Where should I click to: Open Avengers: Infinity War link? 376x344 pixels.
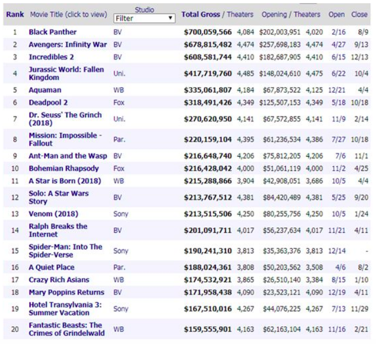tap(68, 44)
